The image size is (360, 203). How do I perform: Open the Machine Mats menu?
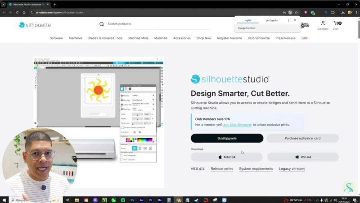click(139, 38)
